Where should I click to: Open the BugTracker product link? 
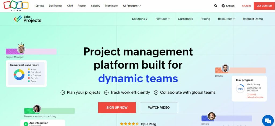(55, 6)
